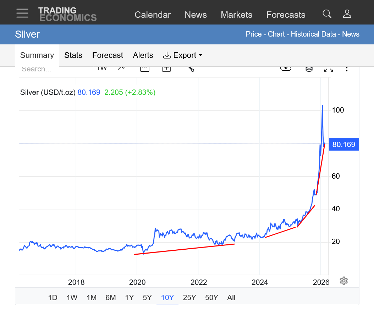Go to Markets in top navigation
This screenshot has width=374, height=320.
pyautogui.click(x=236, y=15)
